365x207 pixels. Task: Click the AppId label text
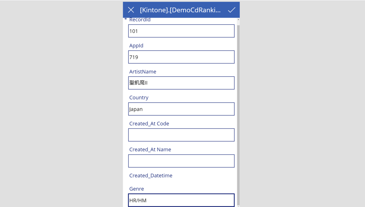click(x=136, y=46)
